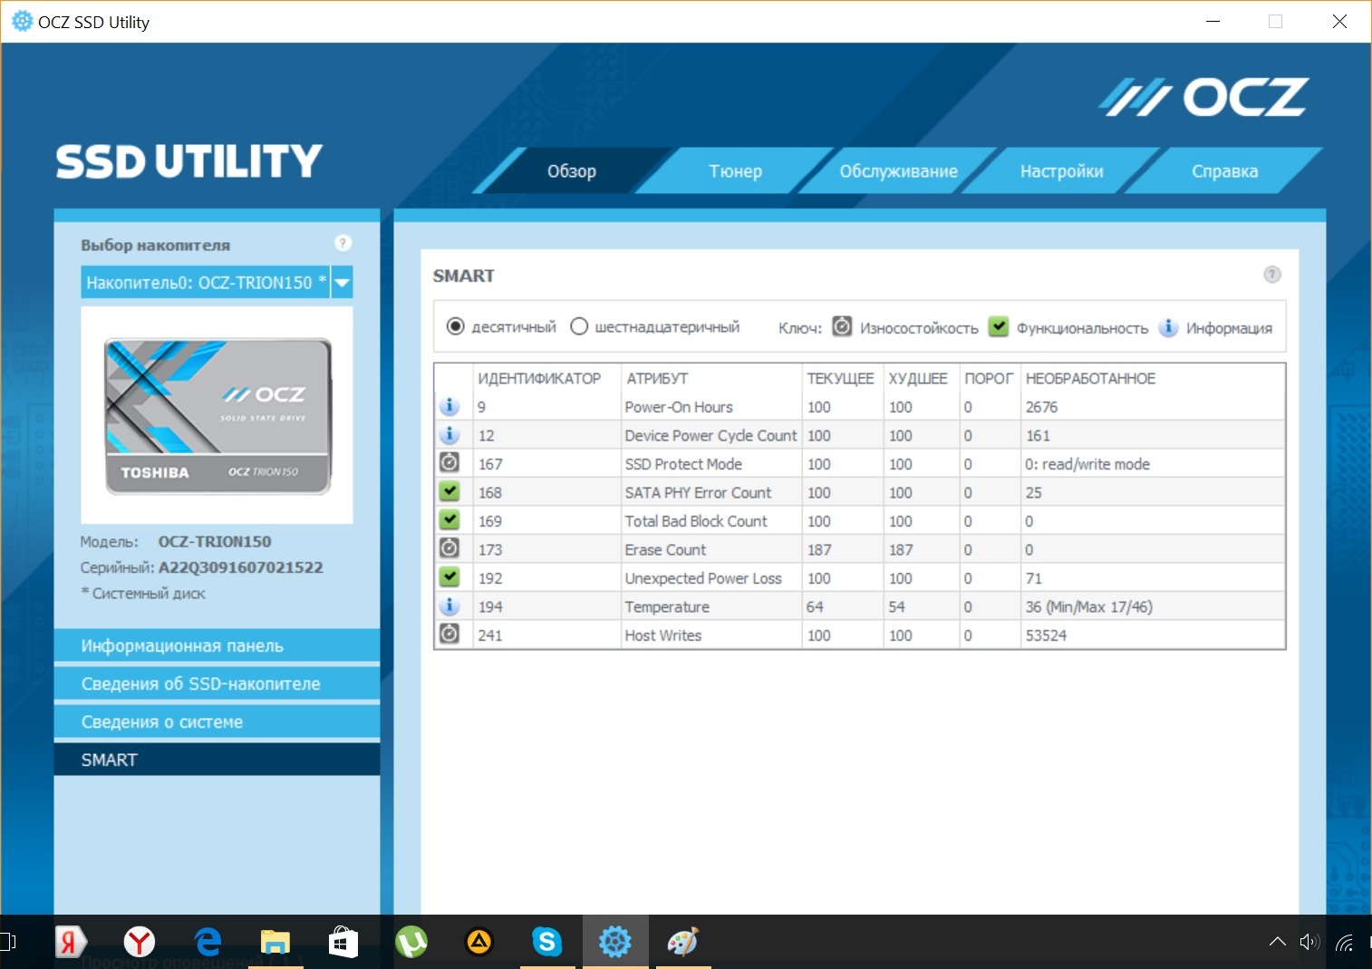Viewport: 1372px width, 969px height.
Task: Open uTorrent from the taskbar
Action: (x=411, y=942)
